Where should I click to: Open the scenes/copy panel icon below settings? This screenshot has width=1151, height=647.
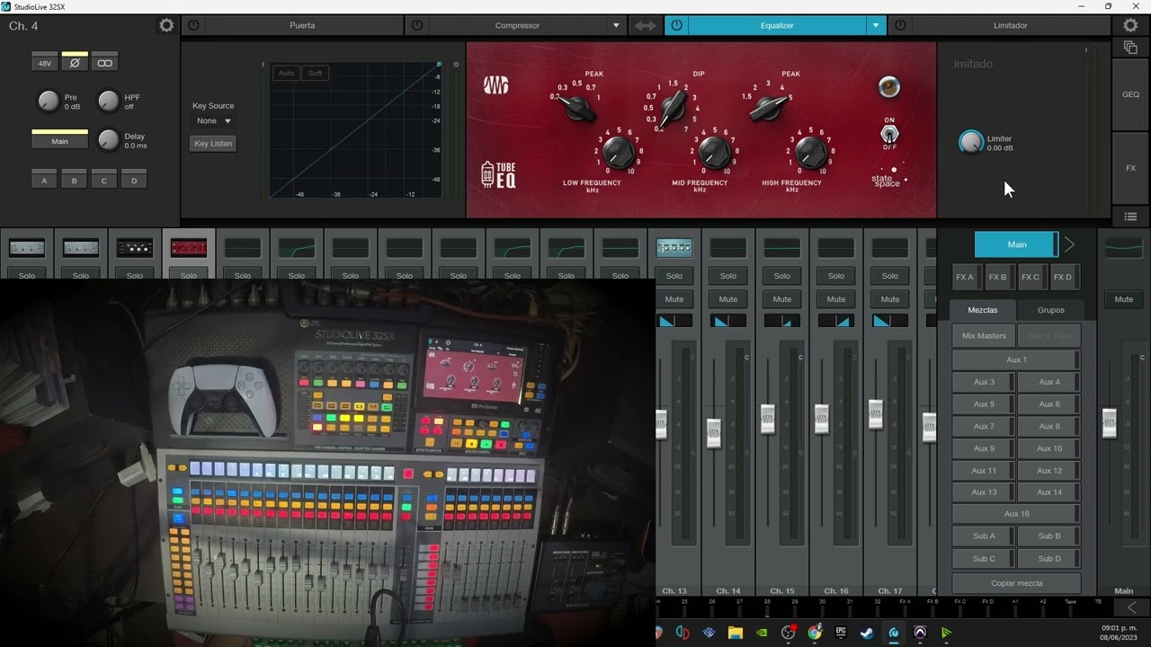(x=1131, y=48)
